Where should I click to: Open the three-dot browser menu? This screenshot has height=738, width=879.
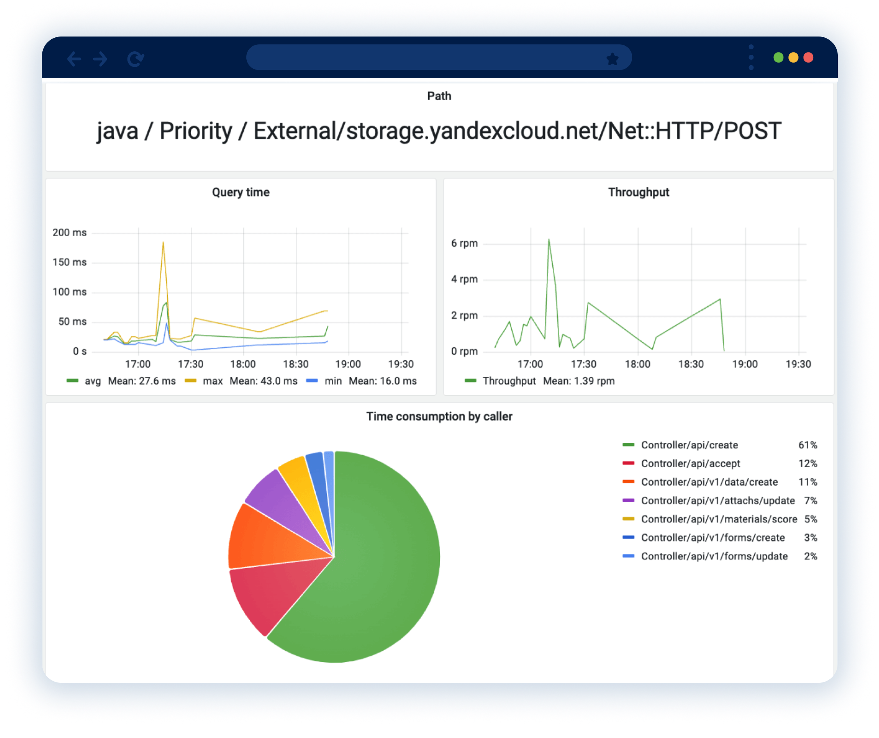click(x=751, y=57)
